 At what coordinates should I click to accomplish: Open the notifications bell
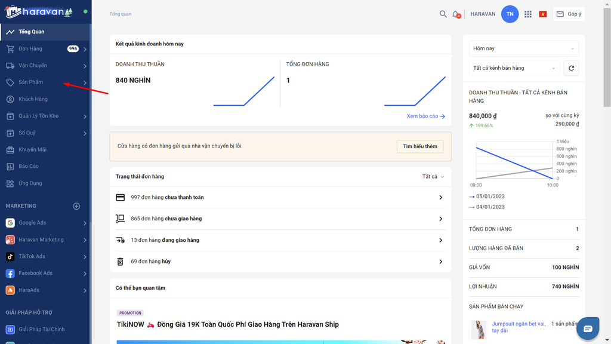tap(456, 14)
